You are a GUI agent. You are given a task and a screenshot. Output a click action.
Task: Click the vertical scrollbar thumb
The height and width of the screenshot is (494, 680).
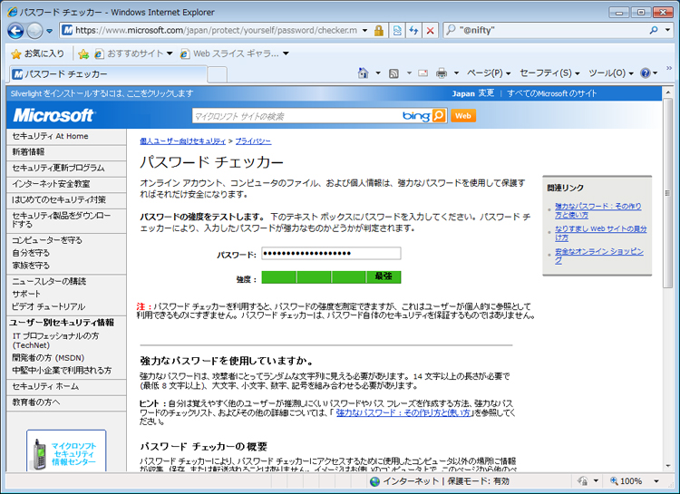click(667, 193)
